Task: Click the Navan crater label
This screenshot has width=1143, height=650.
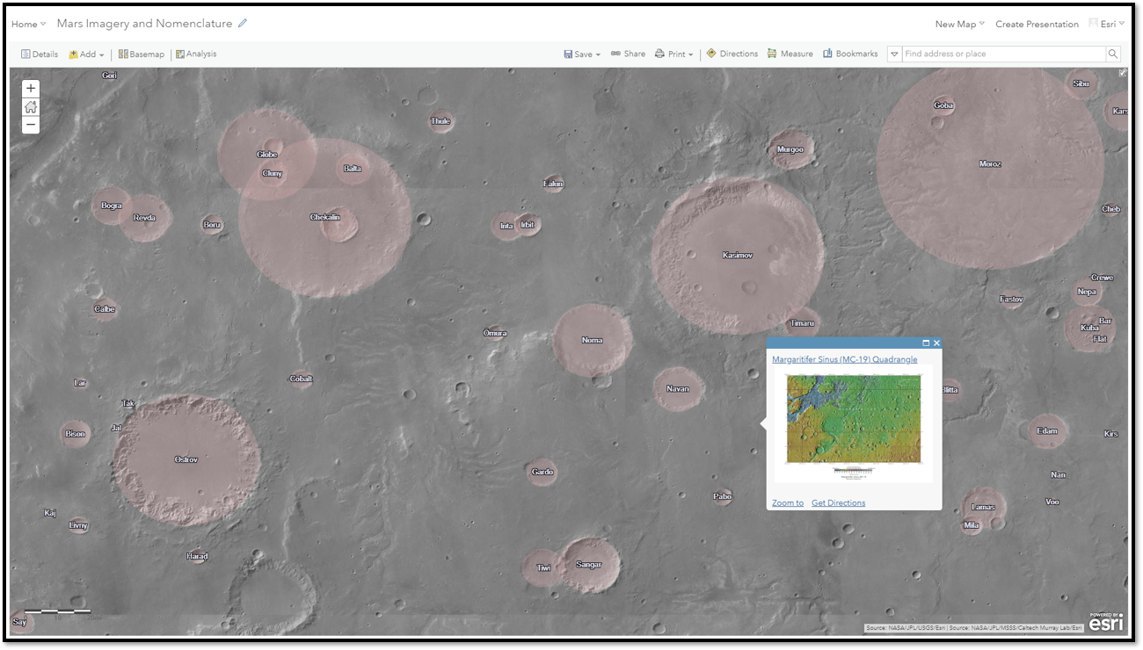Action: 677,388
